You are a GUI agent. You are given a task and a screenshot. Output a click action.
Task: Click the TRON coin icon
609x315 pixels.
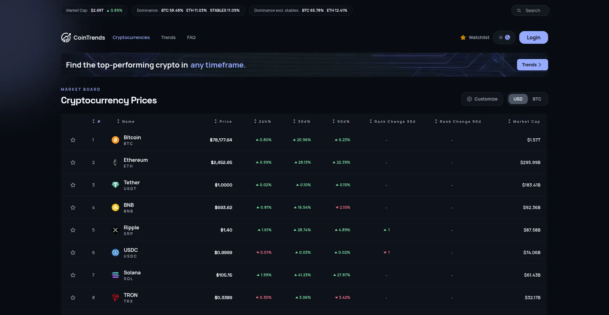click(x=115, y=298)
